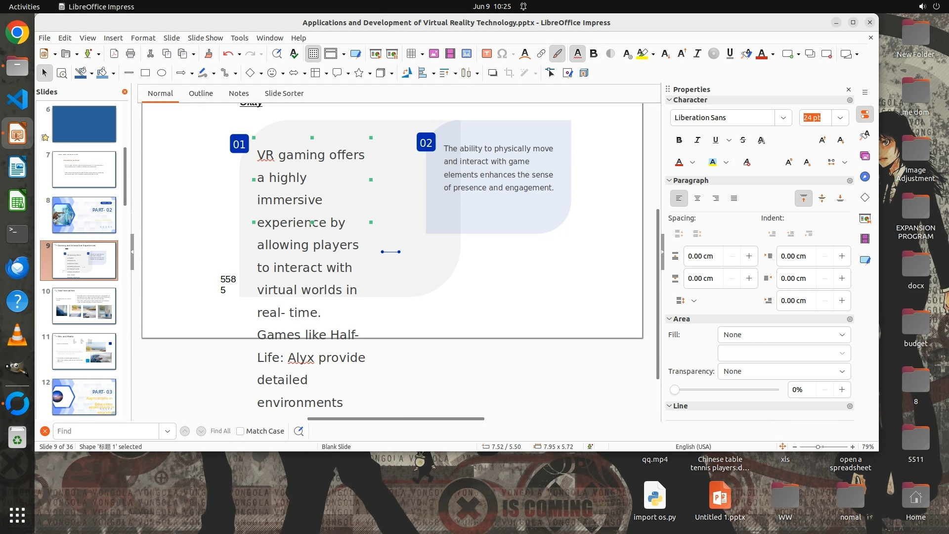Switch to the Slide Sorter tab
949x534 pixels.
(x=284, y=93)
